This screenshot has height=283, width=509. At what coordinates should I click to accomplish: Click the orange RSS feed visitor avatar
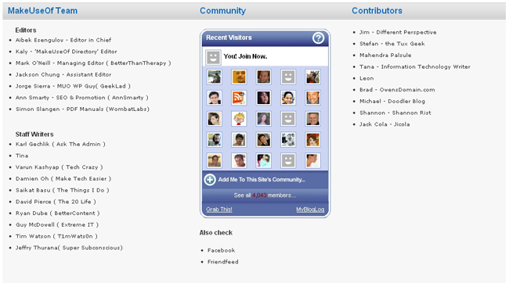click(x=239, y=98)
